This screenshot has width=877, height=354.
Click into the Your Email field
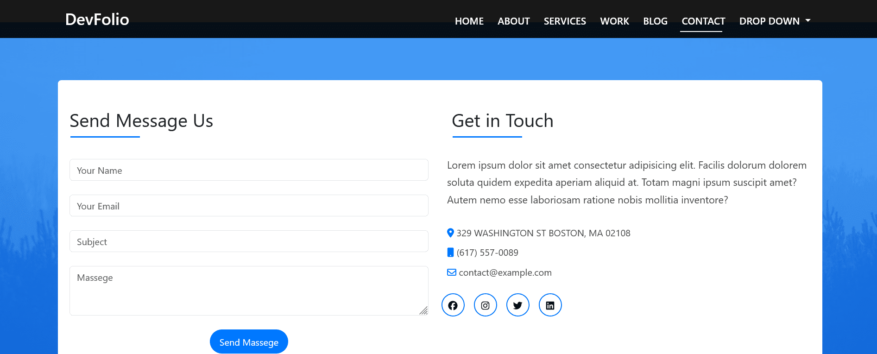pos(249,206)
